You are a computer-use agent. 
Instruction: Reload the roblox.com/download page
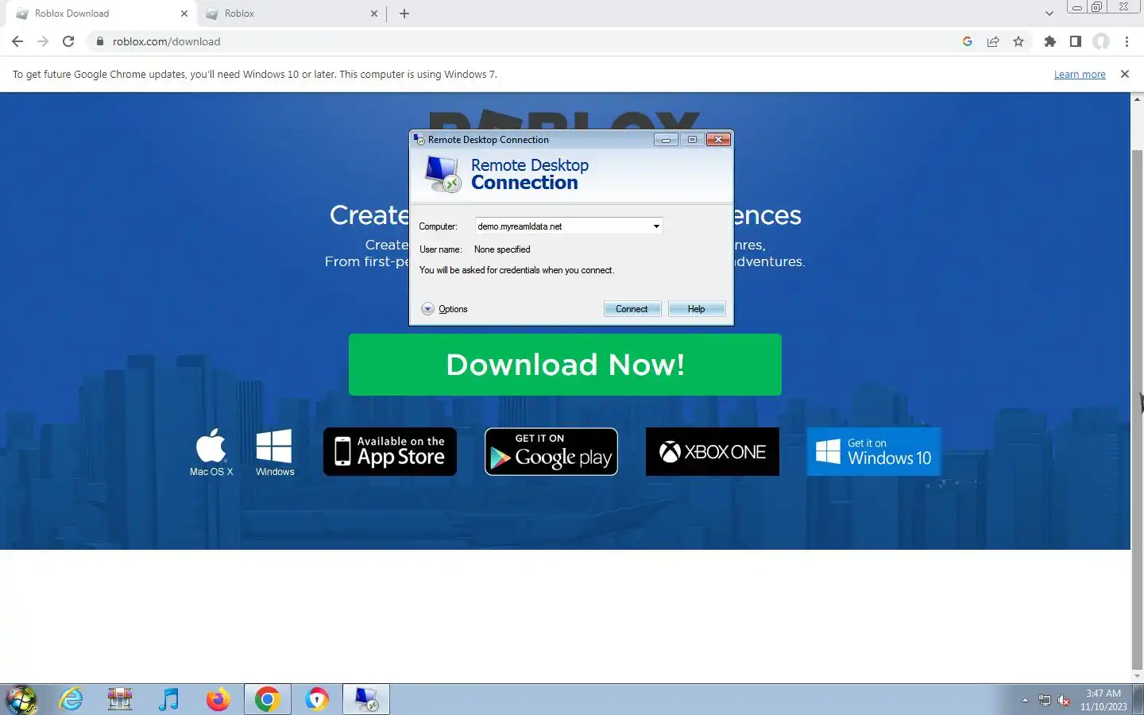68,41
